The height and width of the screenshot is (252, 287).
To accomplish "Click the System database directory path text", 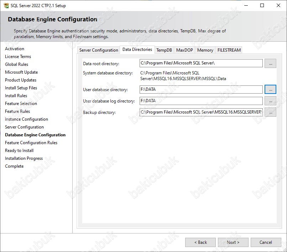I will (x=183, y=76).
